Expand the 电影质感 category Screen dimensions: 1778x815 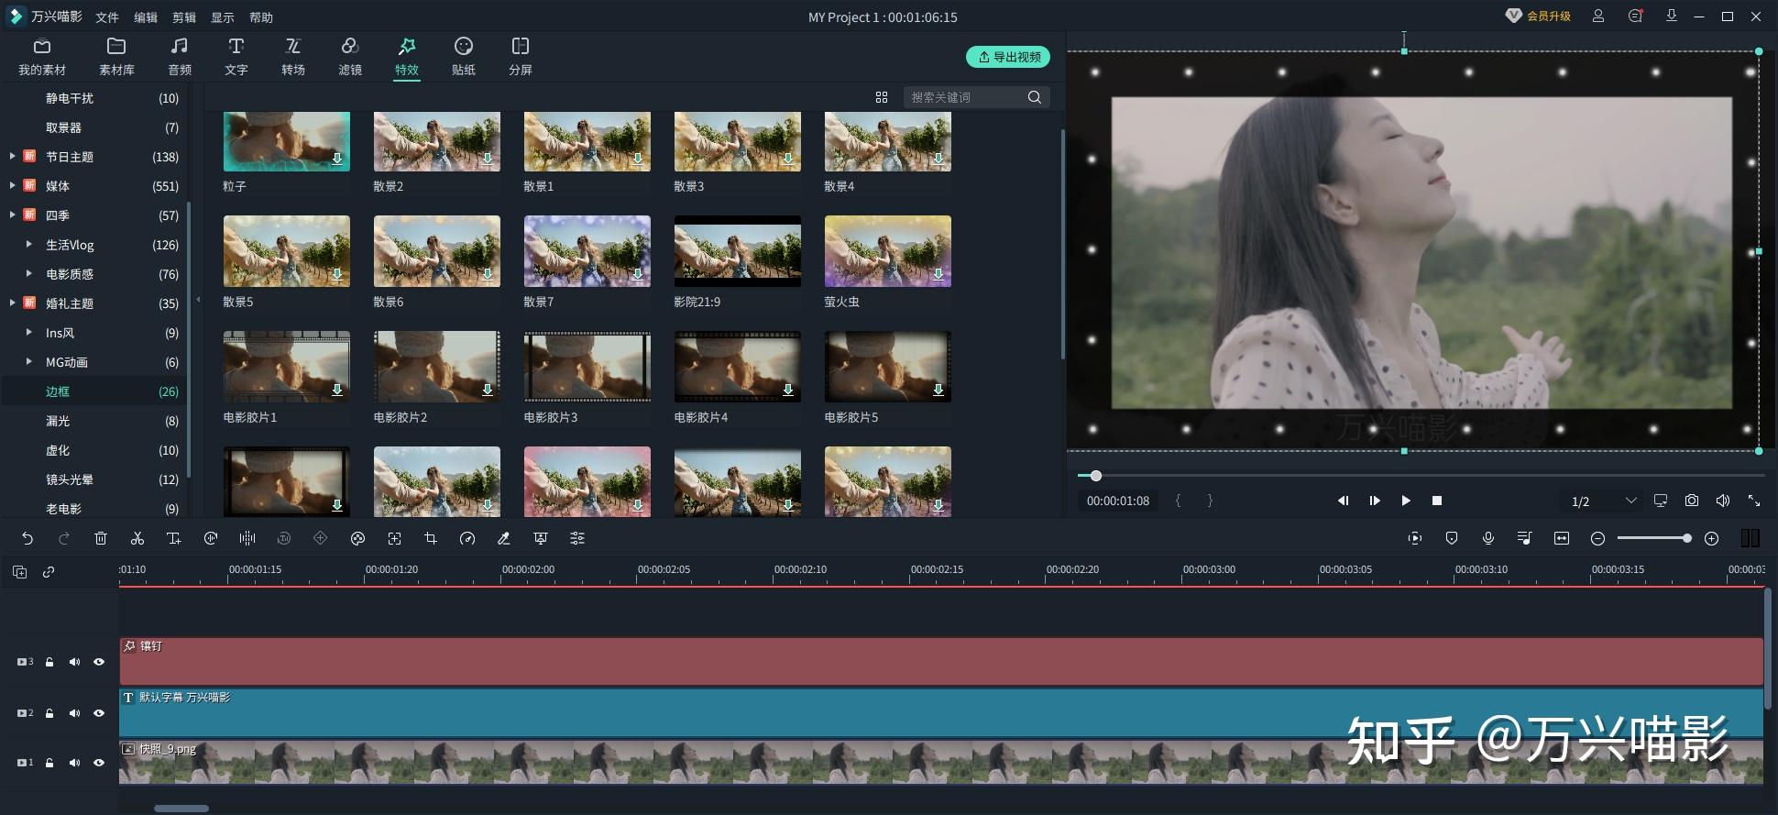tap(29, 274)
